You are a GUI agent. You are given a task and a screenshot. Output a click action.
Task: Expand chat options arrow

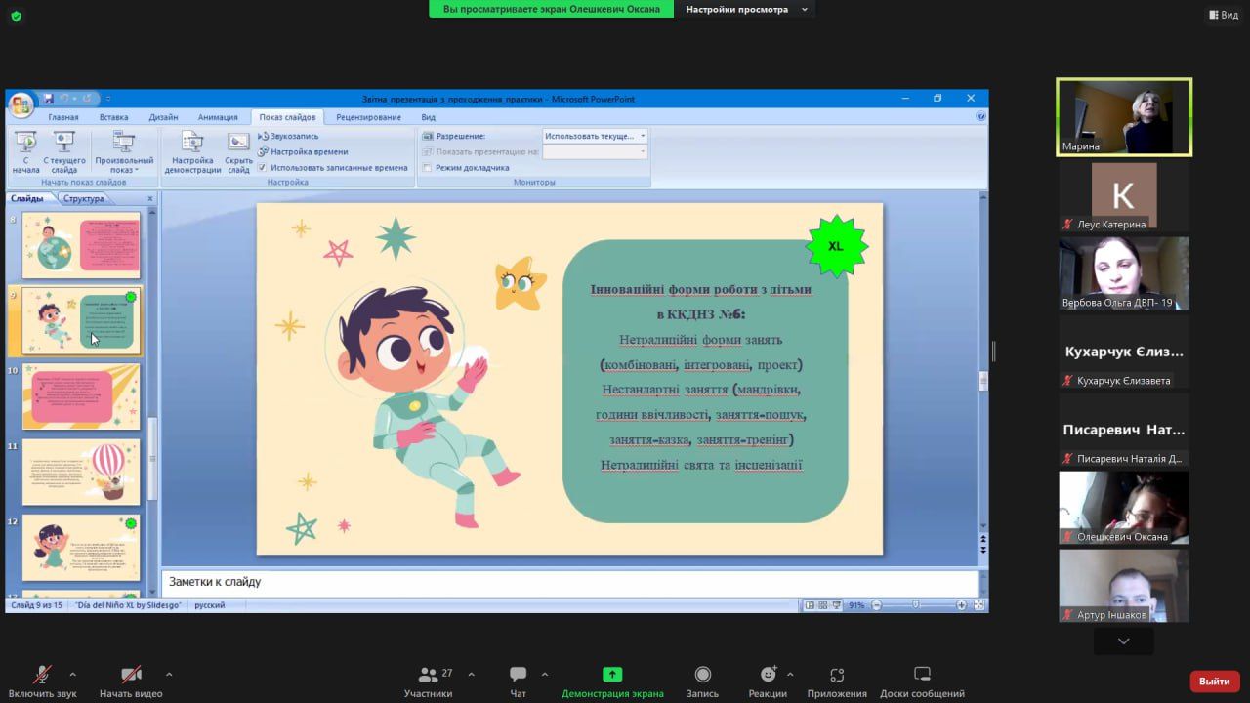[545, 674]
